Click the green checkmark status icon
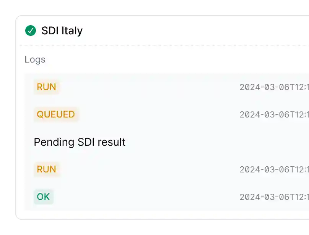 click(31, 31)
